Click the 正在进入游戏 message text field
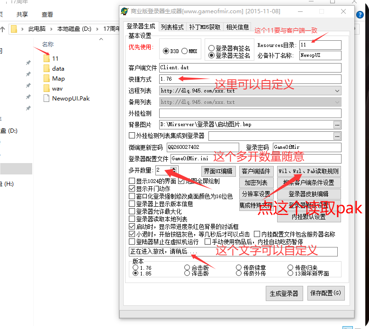Viewport: 369px width, 329px height. [233, 252]
